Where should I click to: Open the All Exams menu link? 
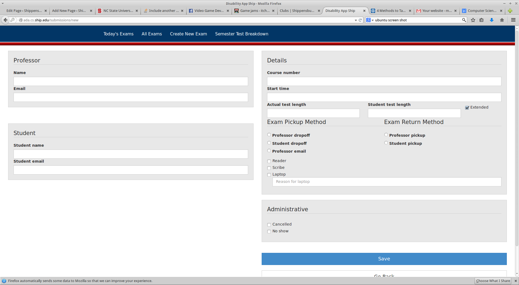(x=152, y=34)
